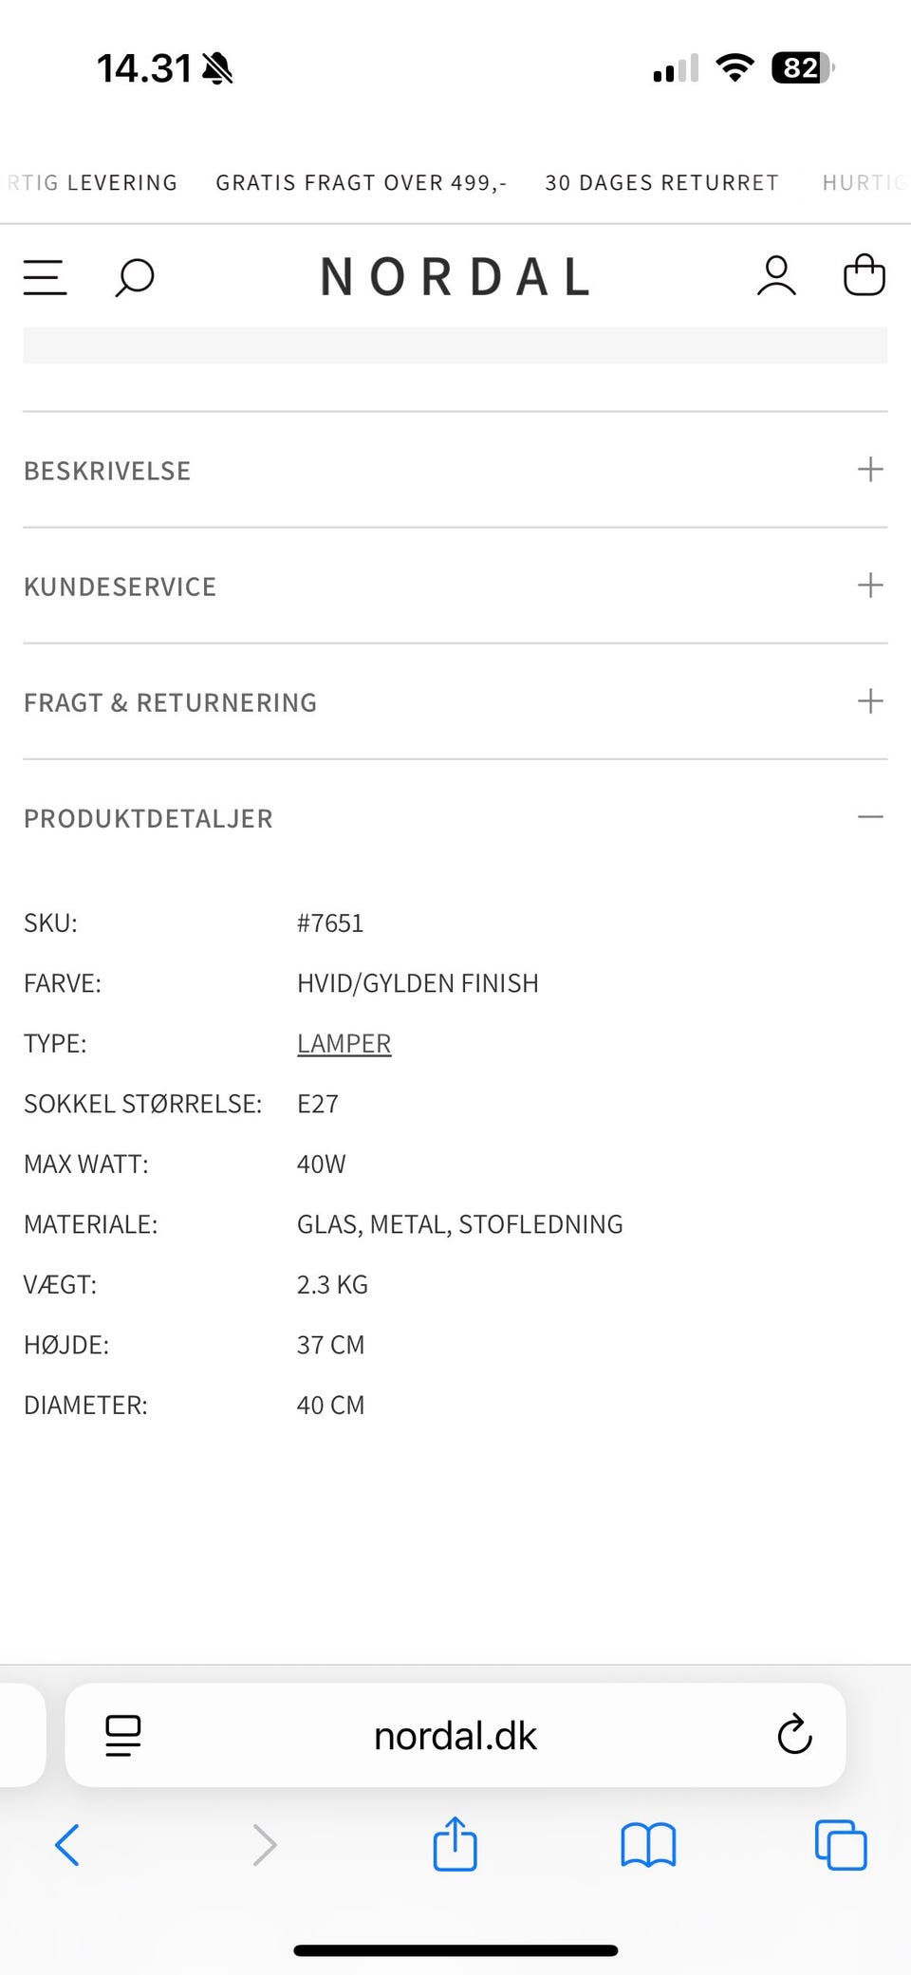Tap the Safari share icon
This screenshot has width=911, height=1975.
coord(455,1844)
